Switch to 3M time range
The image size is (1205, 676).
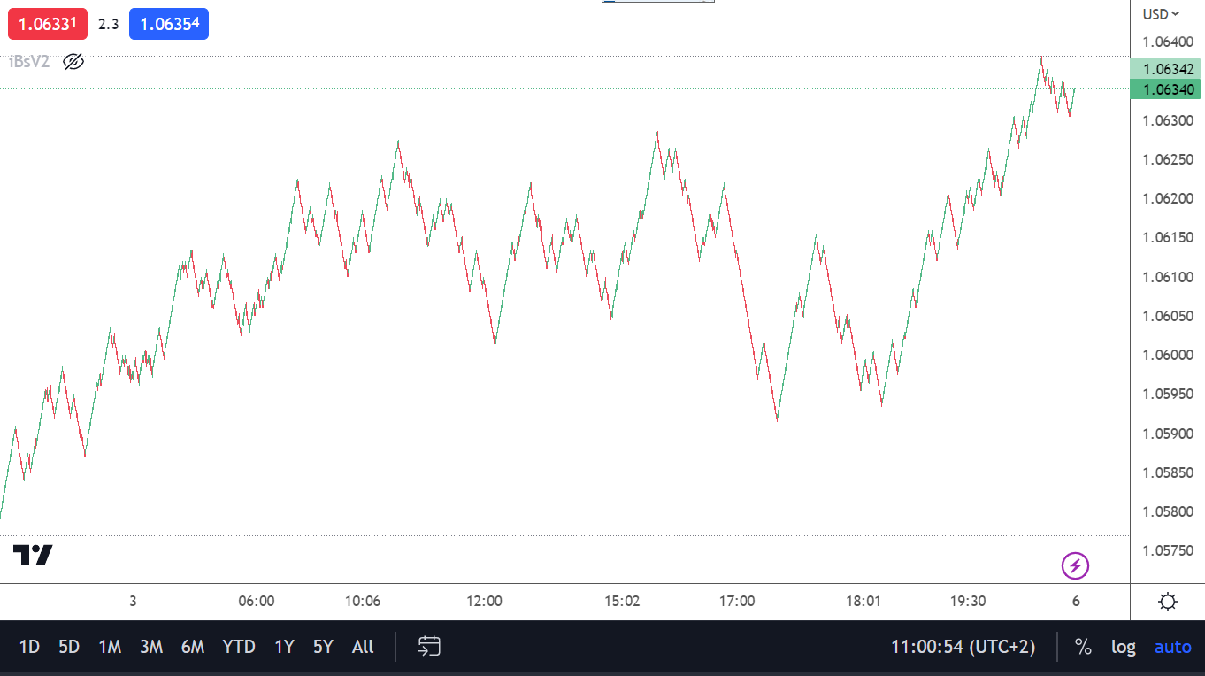pyautogui.click(x=151, y=647)
